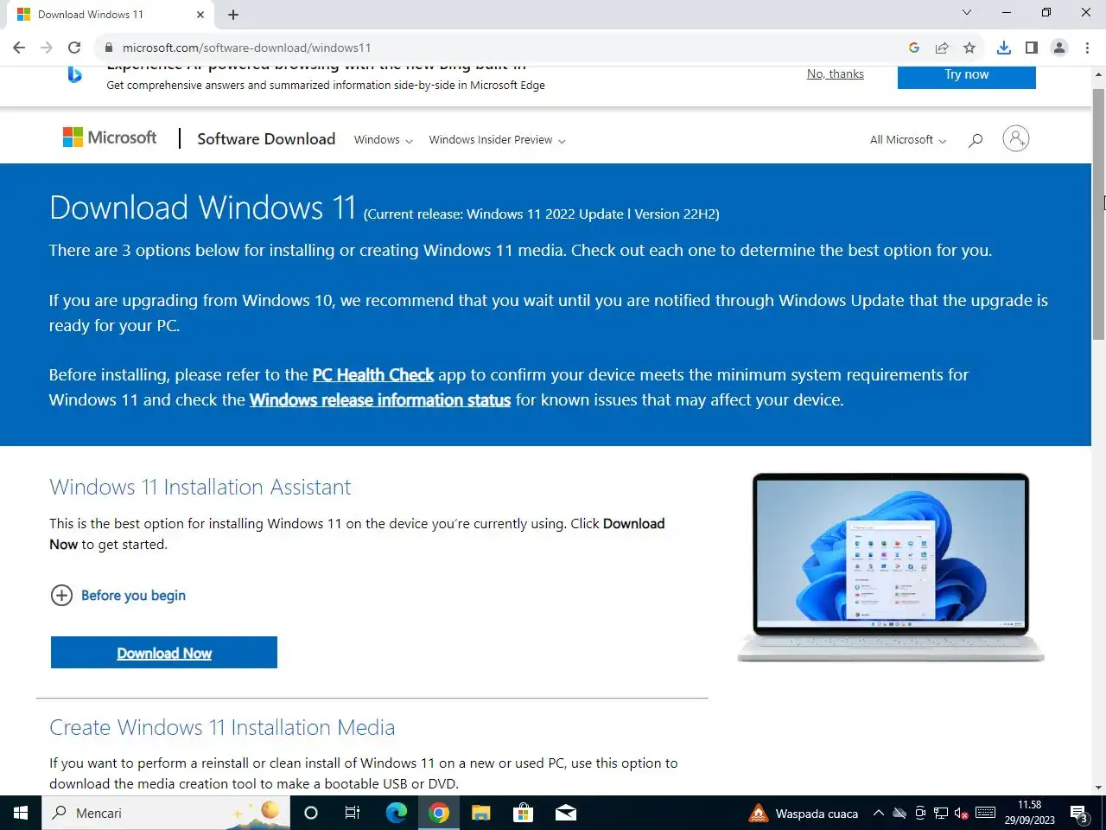Open Mail app from taskbar

click(x=566, y=813)
